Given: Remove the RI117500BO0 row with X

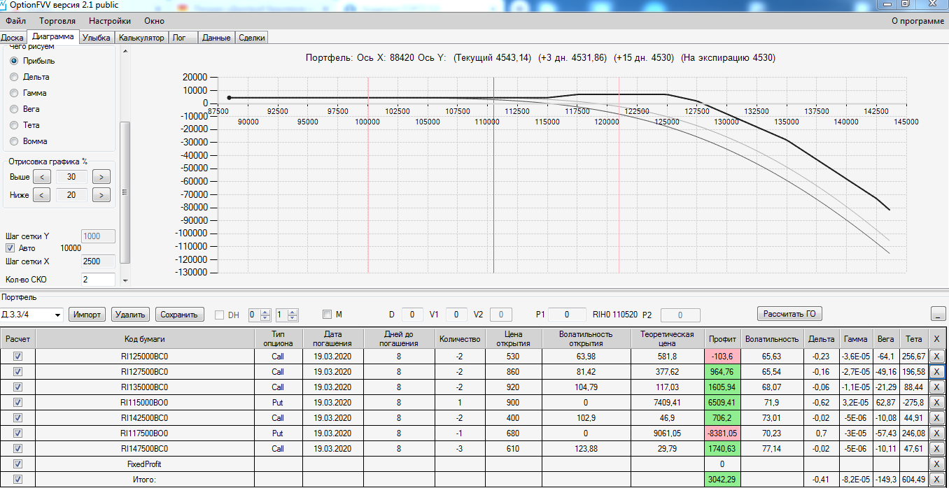Looking at the screenshot, I should pyautogui.click(x=937, y=433).
